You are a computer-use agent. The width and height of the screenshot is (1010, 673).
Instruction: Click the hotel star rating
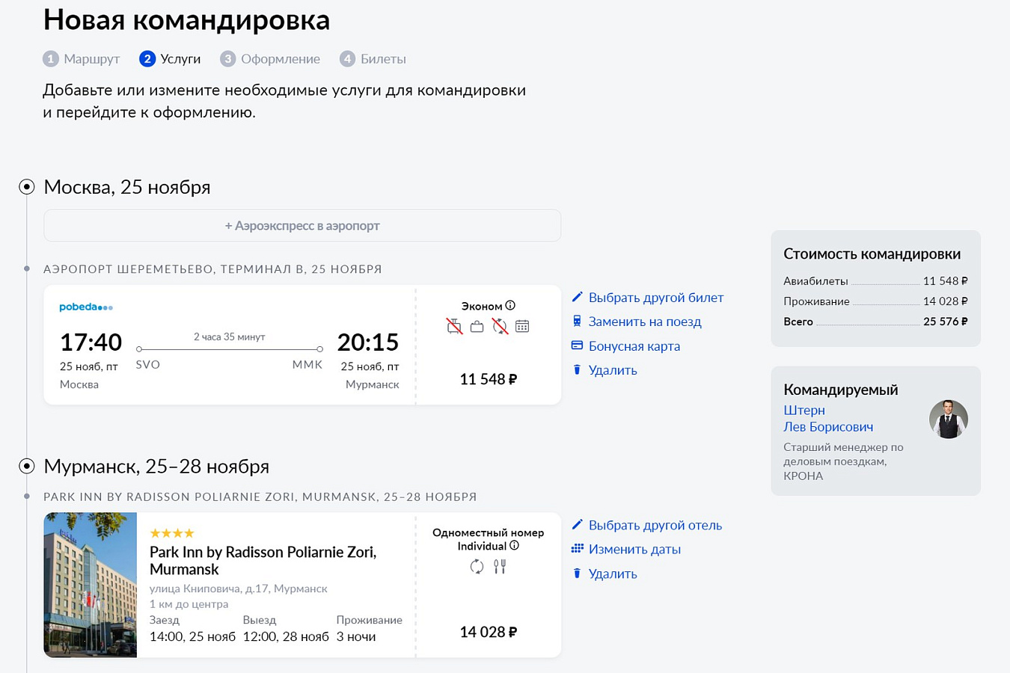[x=172, y=533]
